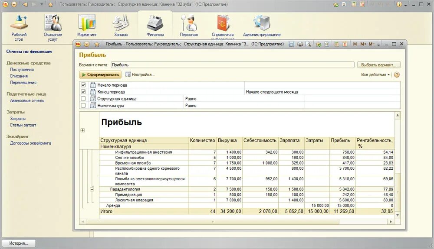The image size is (434, 249).
Task: Select the Временная пломба row
Action: coord(247,163)
